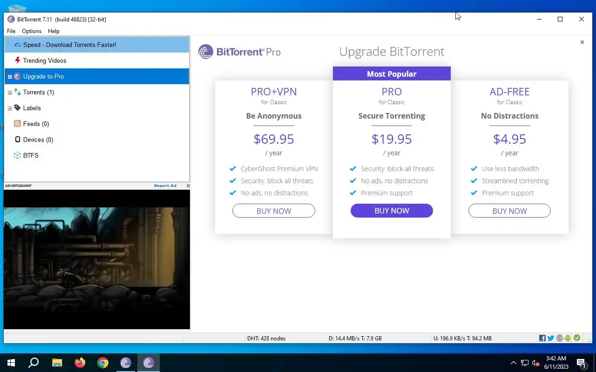Click the Labels tag icon

[18, 108]
